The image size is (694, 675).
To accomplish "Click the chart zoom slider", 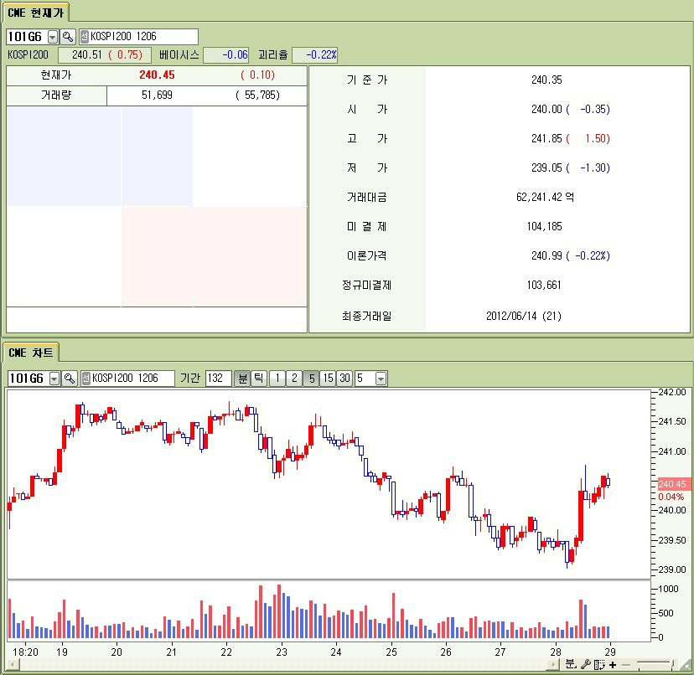I will pyautogui.click(x=654, y=664).
